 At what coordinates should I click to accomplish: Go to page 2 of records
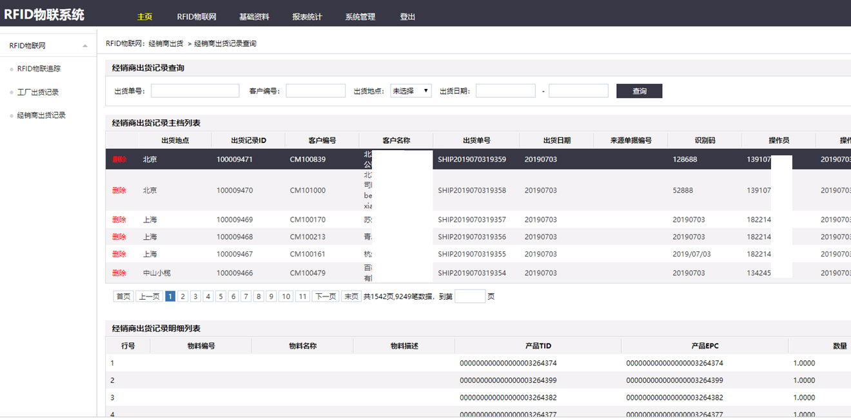pyautogui.click(x=183, y=297)
